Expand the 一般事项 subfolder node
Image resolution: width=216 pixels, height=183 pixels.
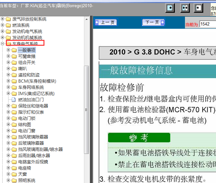8,50
